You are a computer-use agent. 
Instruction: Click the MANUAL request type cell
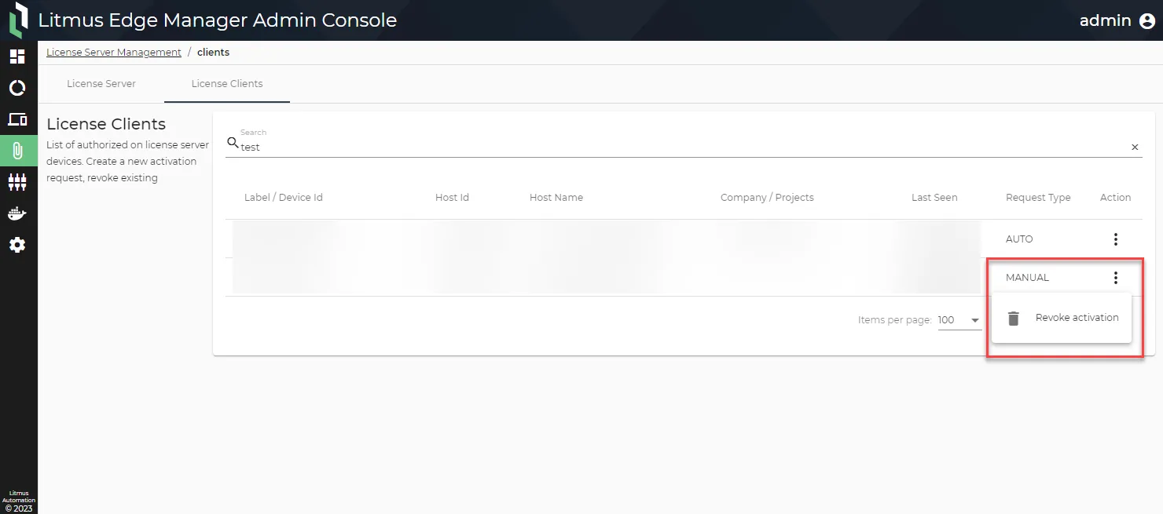point(1027,278)
